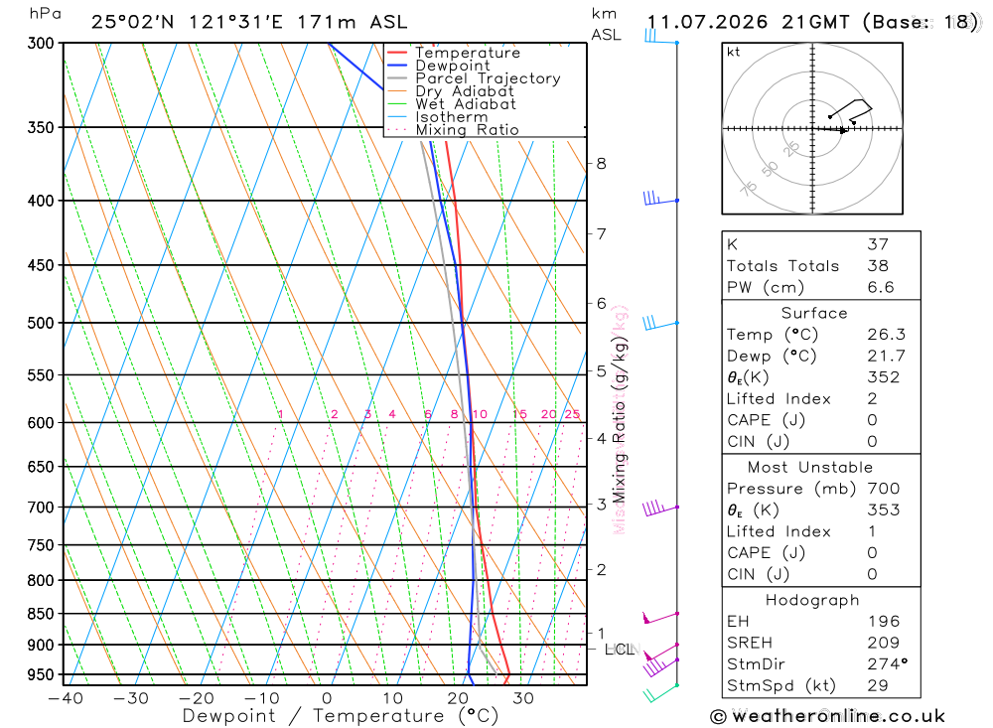993x728 pixels.
Task: Click the StmSpd (kt) value '29'
Action: point(878,685)
